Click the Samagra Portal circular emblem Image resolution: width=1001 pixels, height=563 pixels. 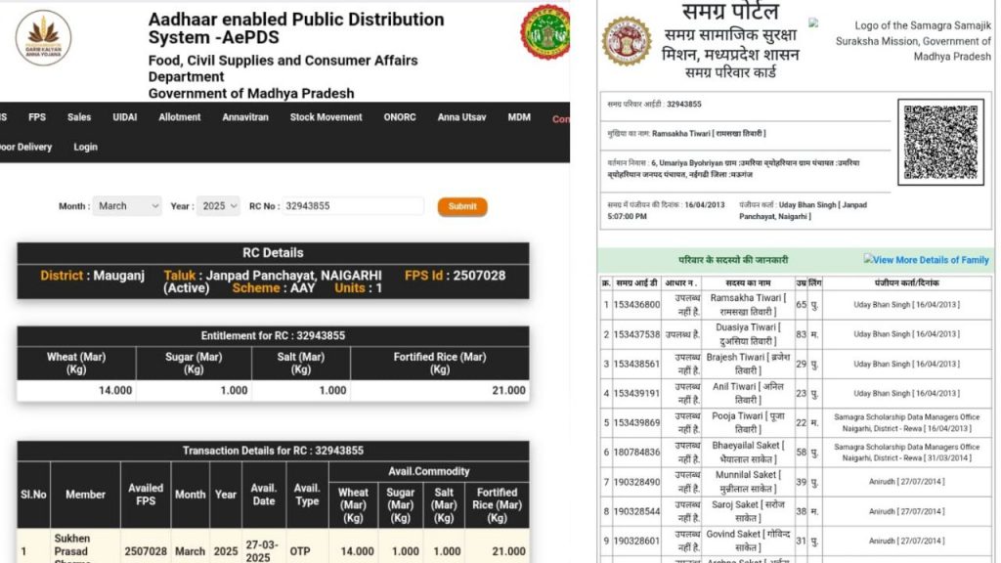tap(626, 41)
